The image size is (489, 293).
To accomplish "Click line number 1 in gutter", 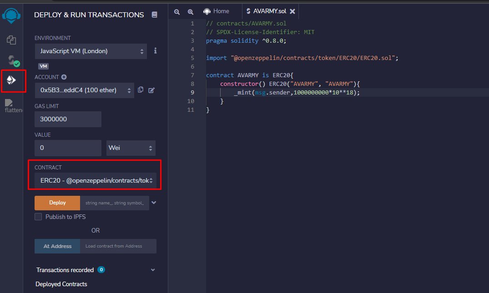I will tap(192, 23).
